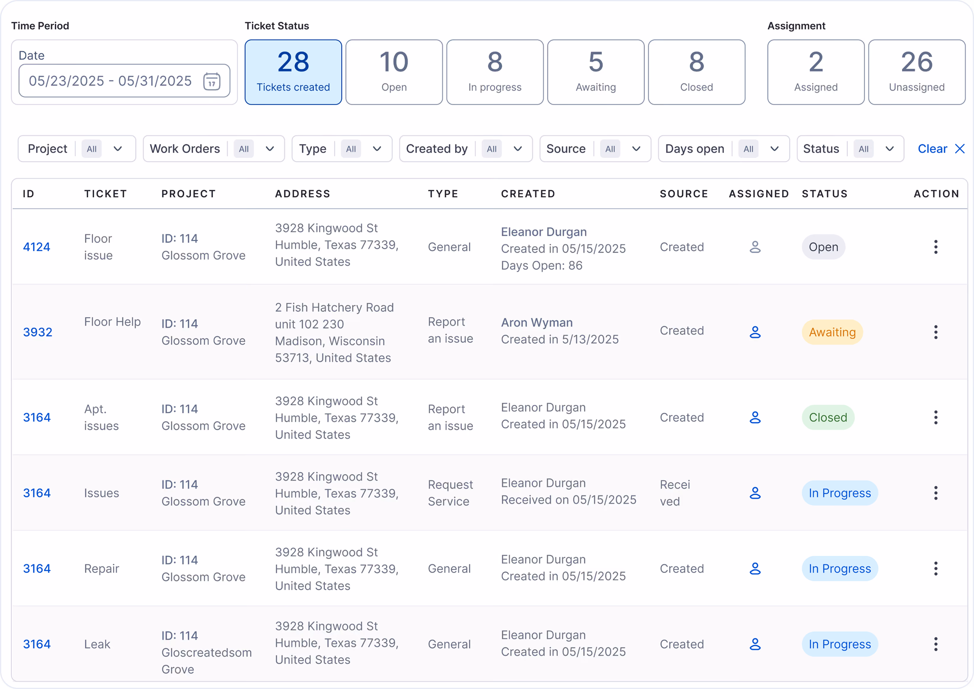Select the 8 Closed status card
Screen dimensions: 974x689
[x=697, y=72]
